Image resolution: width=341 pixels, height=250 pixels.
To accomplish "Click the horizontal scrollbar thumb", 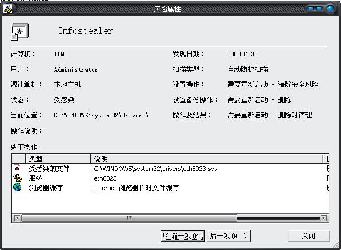I will (x=129, y=218).
